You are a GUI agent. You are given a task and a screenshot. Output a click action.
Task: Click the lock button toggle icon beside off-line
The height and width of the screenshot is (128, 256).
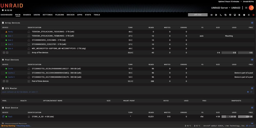tap(211, 15)
